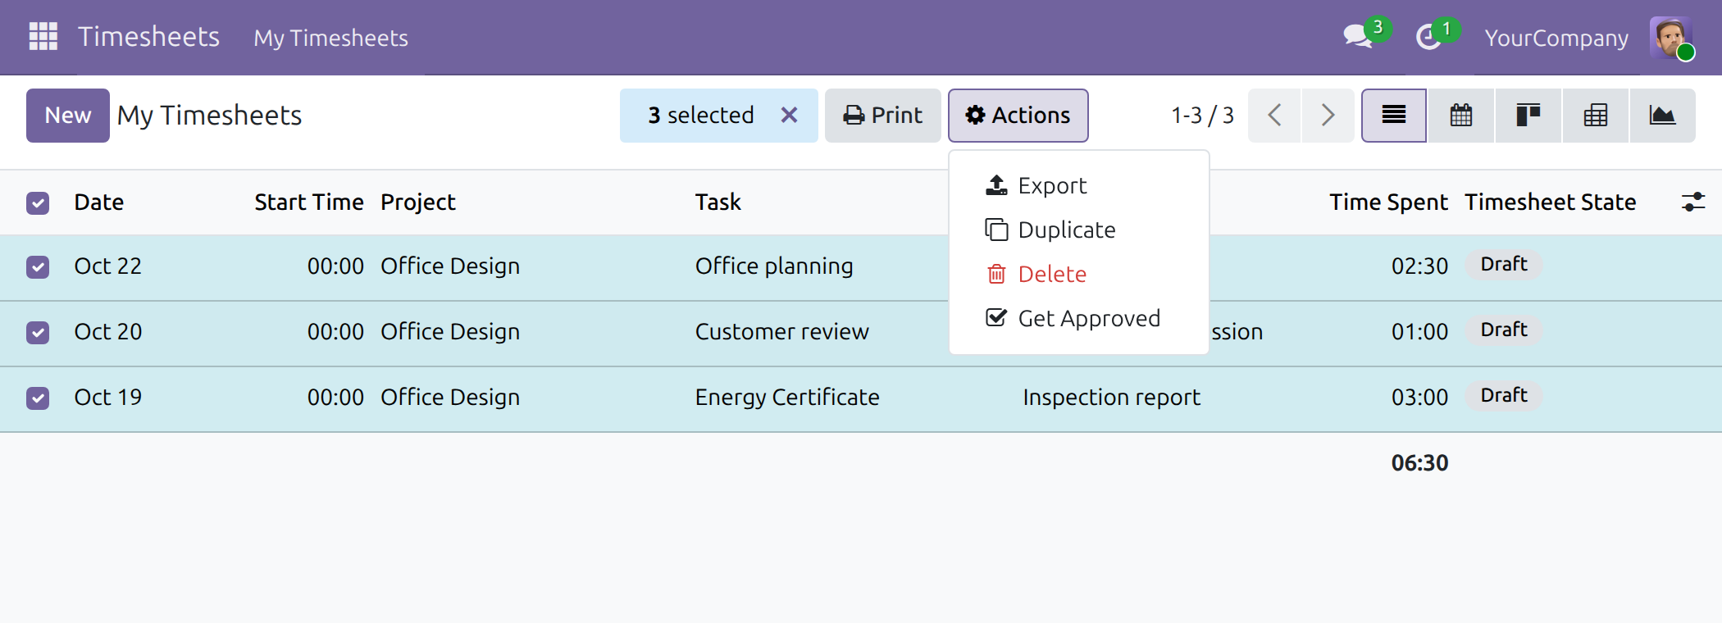Click the Office planning task cell
The image size is (1722, 623).
(x=774, y=266)
